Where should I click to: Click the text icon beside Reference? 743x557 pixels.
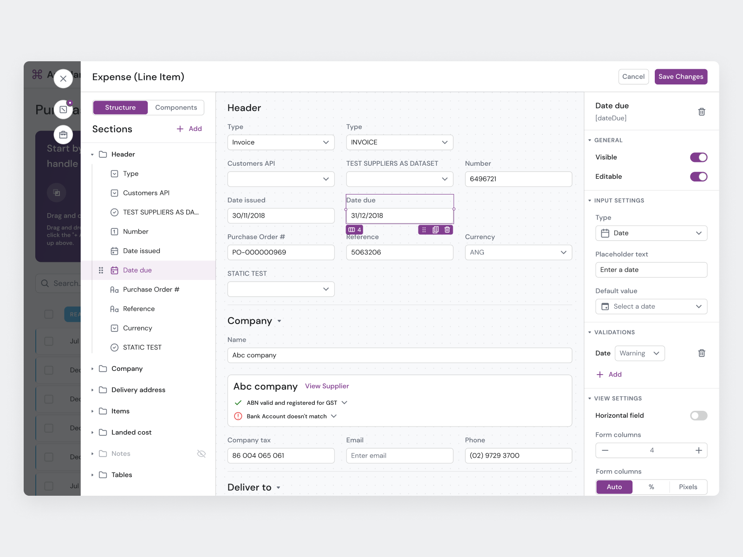pos(114,309)
